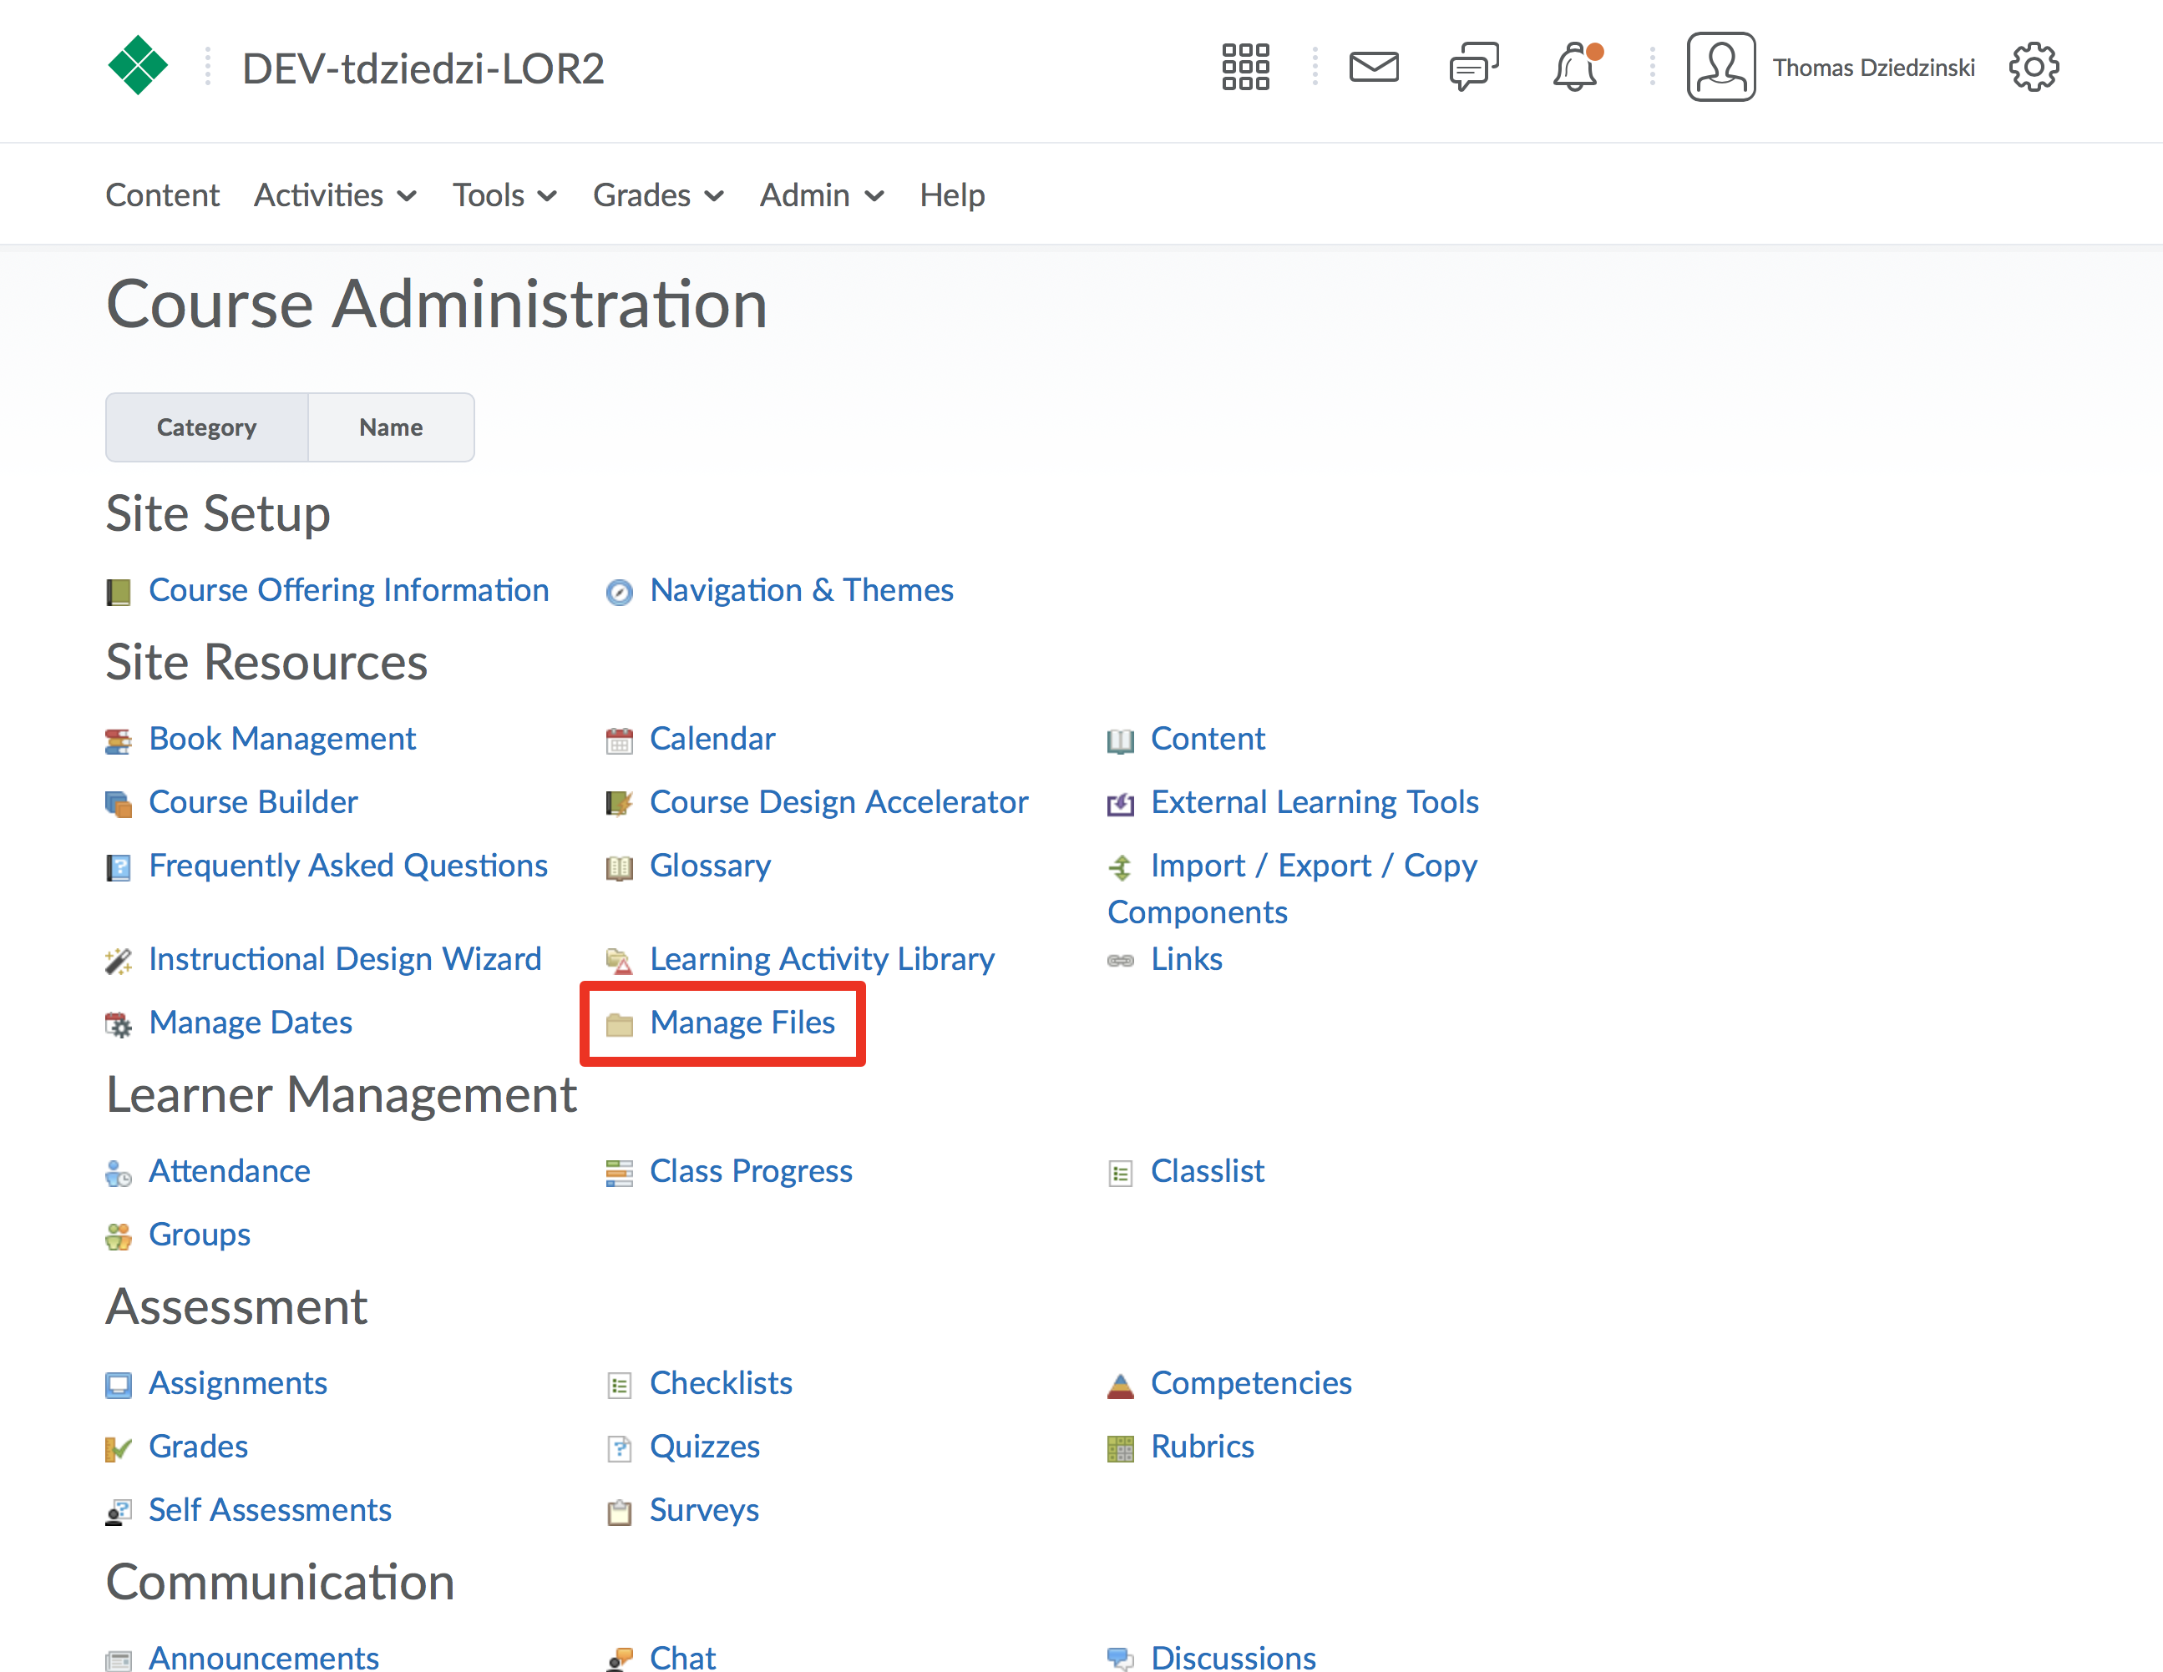Click the Import / Export arrows icon

[x=1120, y=867]
